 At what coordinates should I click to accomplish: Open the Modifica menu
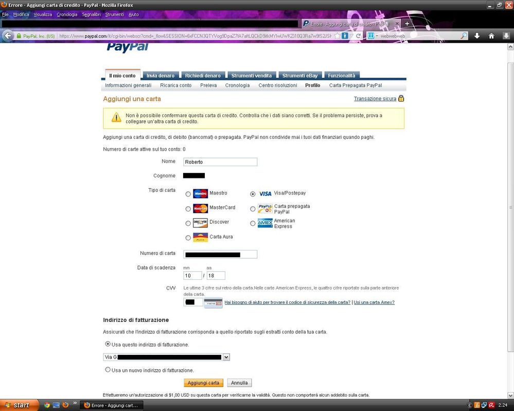click(21, 14)
